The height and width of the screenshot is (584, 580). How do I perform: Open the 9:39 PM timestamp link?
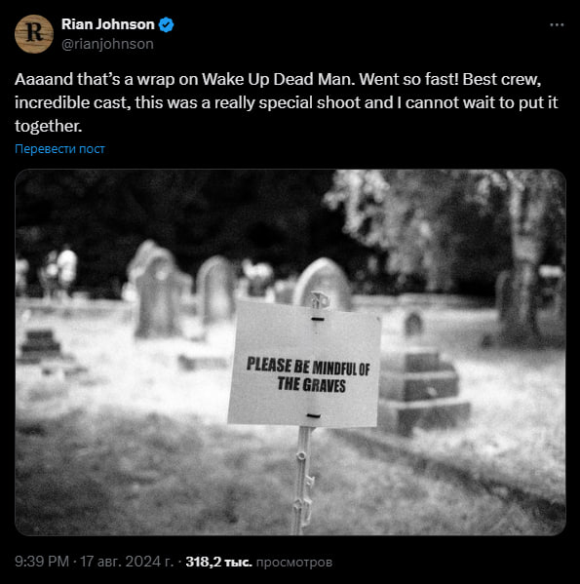(x=42, y=562)
